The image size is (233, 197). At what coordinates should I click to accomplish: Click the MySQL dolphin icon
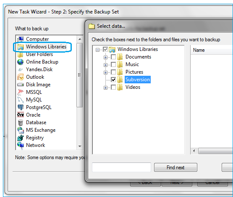[21, 100]
